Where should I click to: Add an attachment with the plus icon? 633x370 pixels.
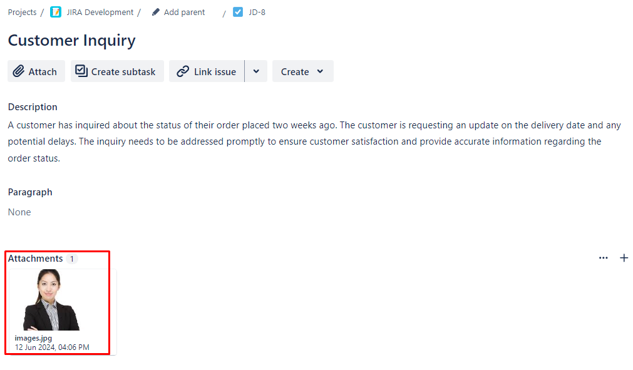coord(624,258)
